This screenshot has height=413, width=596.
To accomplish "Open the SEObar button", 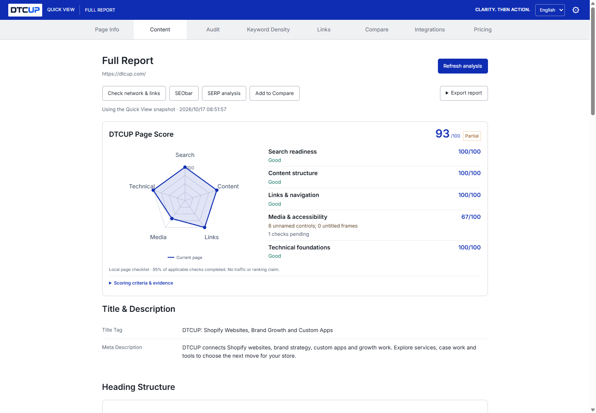I will [184, 93].
